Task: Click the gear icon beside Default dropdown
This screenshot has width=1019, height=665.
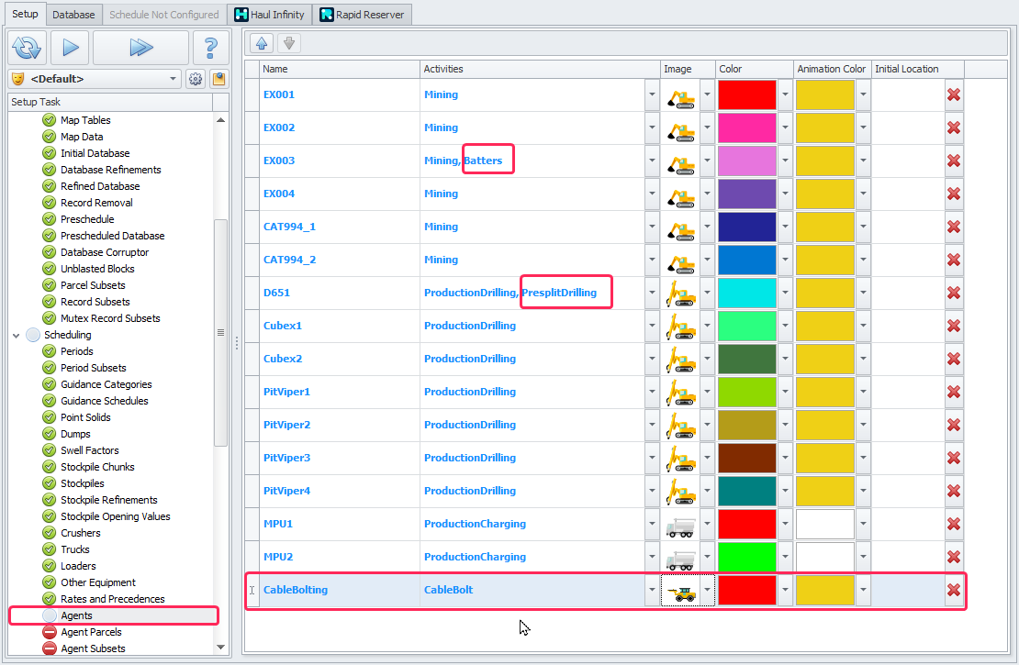Action: (196, 79)
